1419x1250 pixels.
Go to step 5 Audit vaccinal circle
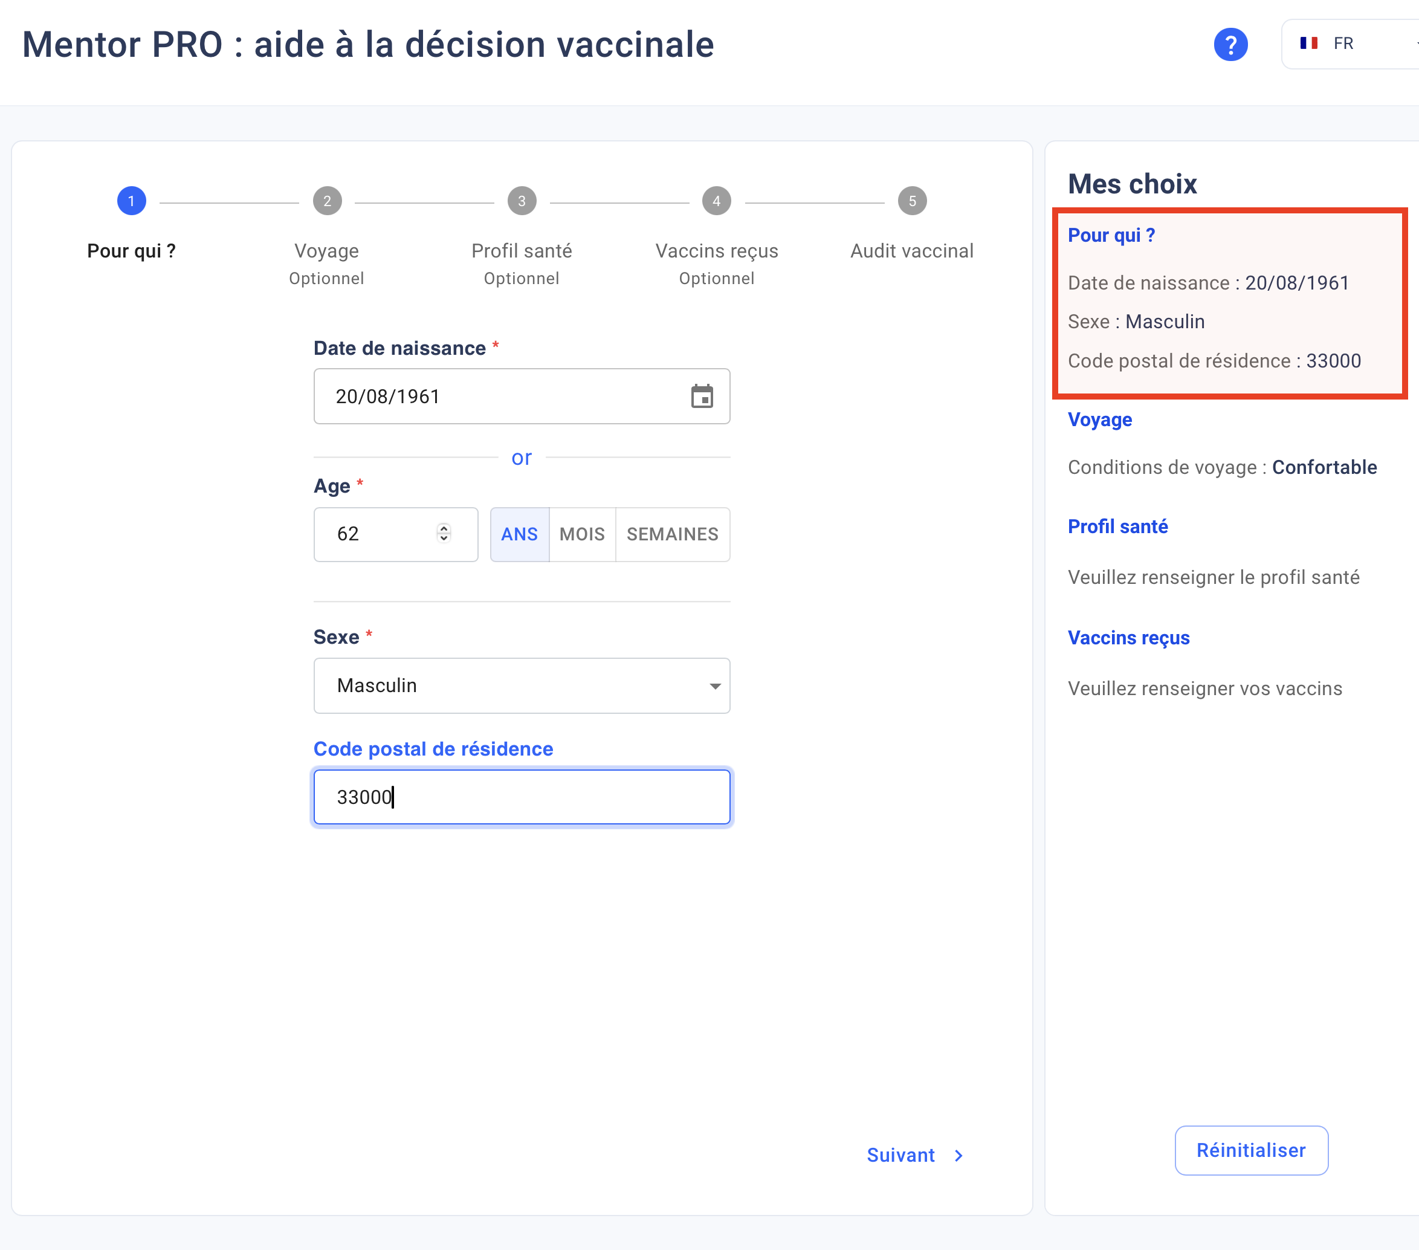click(912, 201)
